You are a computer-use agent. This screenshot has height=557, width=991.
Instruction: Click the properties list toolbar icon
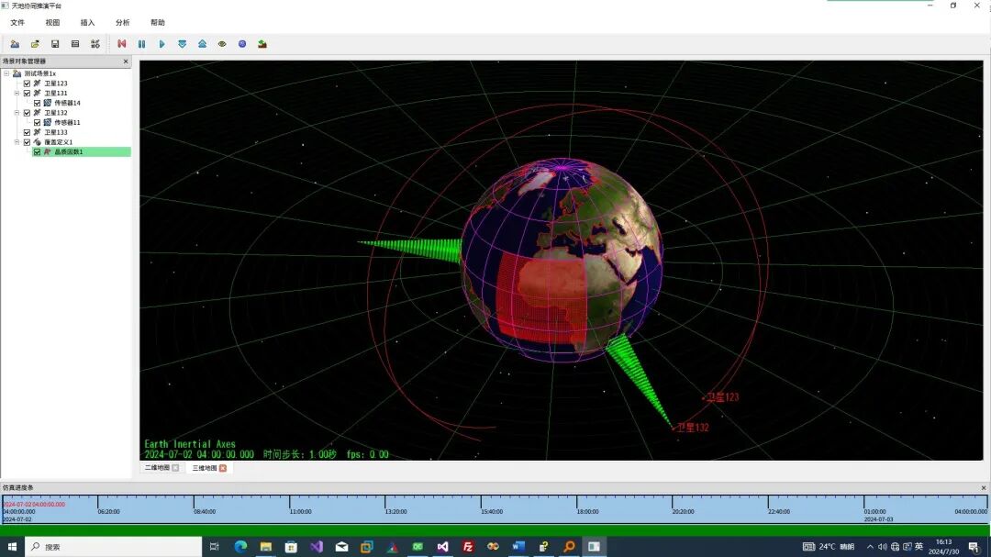[x=75, y=44]
